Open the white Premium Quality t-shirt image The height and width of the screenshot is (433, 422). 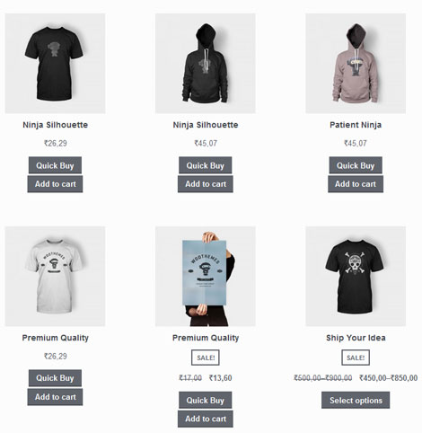coord(55,276)
